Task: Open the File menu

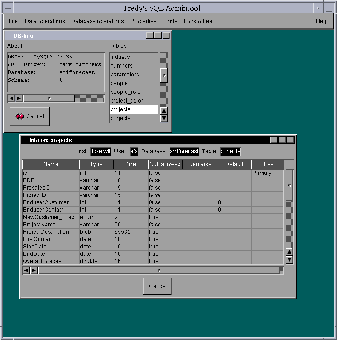Action: coord(13,21)
